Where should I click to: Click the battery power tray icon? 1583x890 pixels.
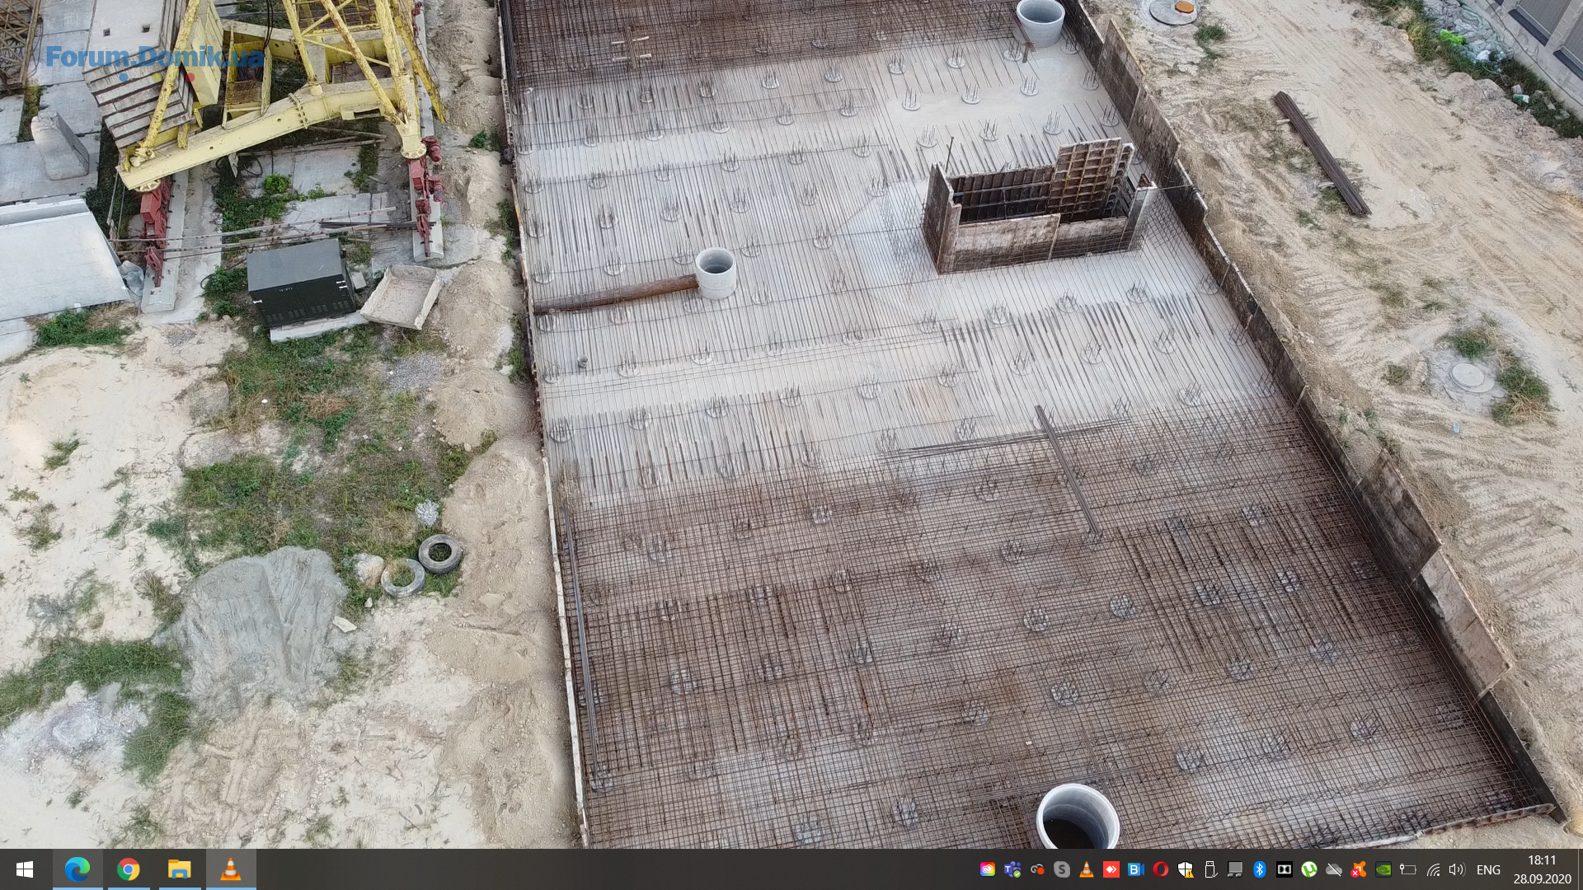(1408, 869)
